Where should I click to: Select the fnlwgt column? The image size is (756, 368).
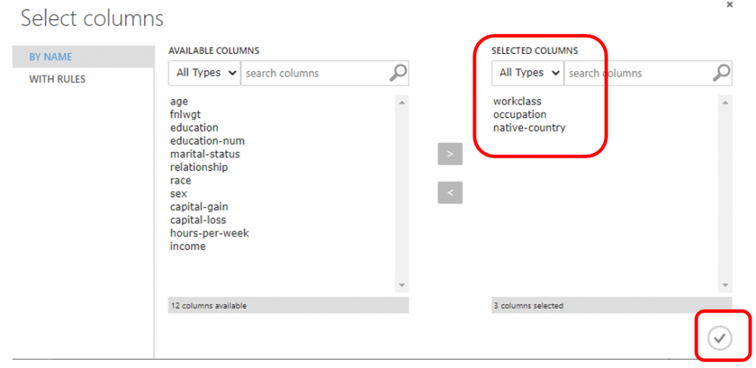[x=185, y=114]
